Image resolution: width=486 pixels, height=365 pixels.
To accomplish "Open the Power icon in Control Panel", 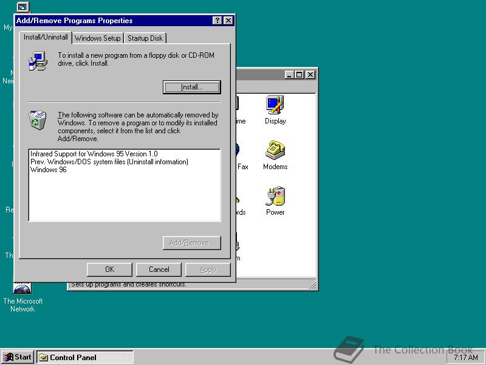I will tap(275, 201).
